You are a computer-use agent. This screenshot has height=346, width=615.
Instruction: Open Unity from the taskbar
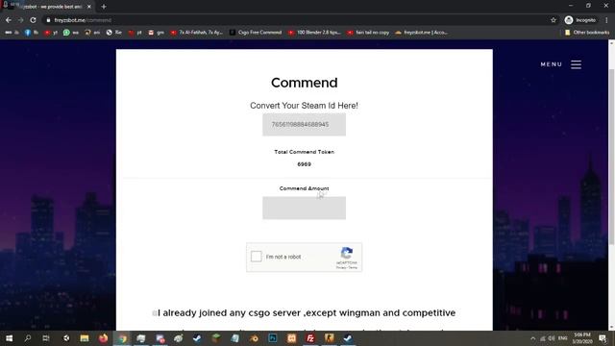pyautogui.click(x=65, y=338)
